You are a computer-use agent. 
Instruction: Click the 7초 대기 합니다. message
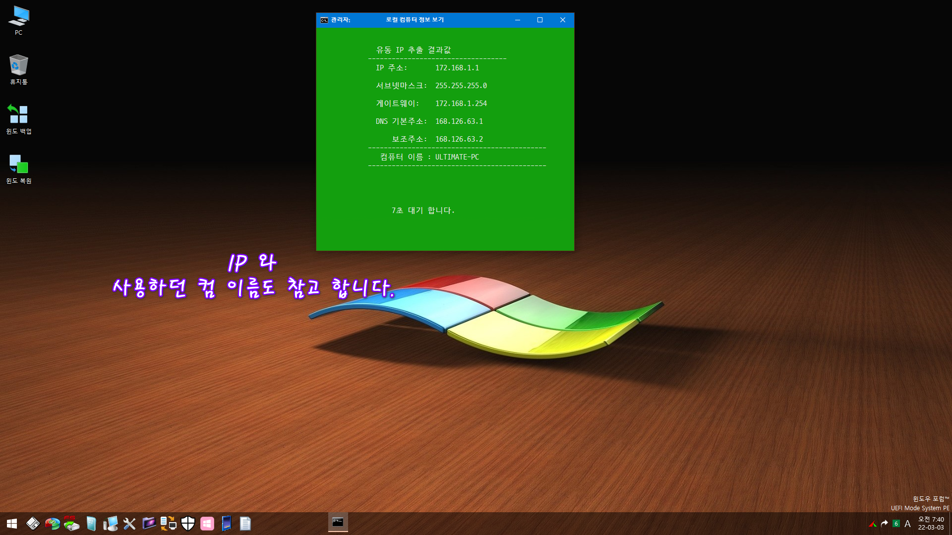(423, 211)
